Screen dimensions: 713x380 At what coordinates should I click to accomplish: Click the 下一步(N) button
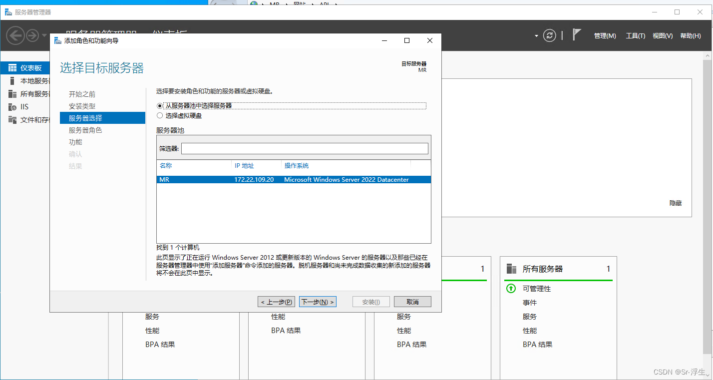click(x=318, y=301)
